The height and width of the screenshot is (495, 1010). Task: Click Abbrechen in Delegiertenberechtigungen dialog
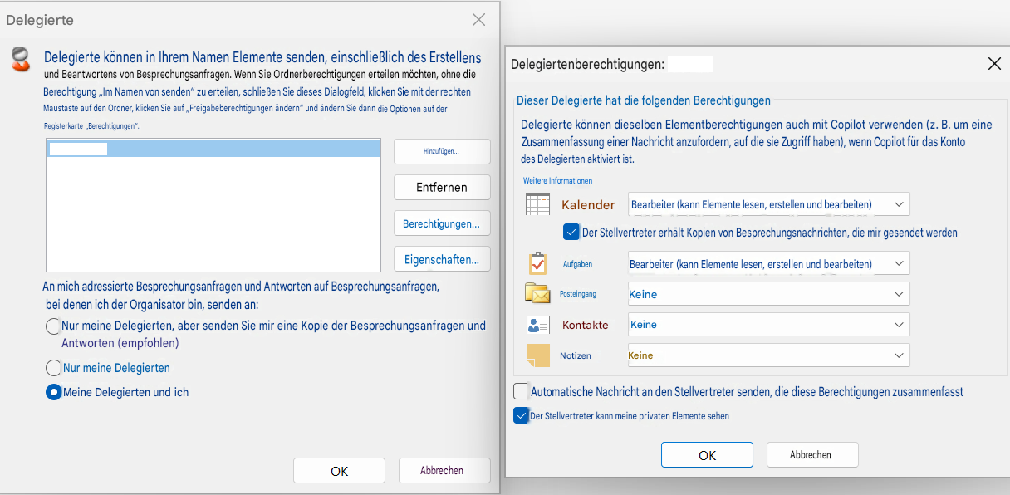pyautogui.click(x=811, y=455)
